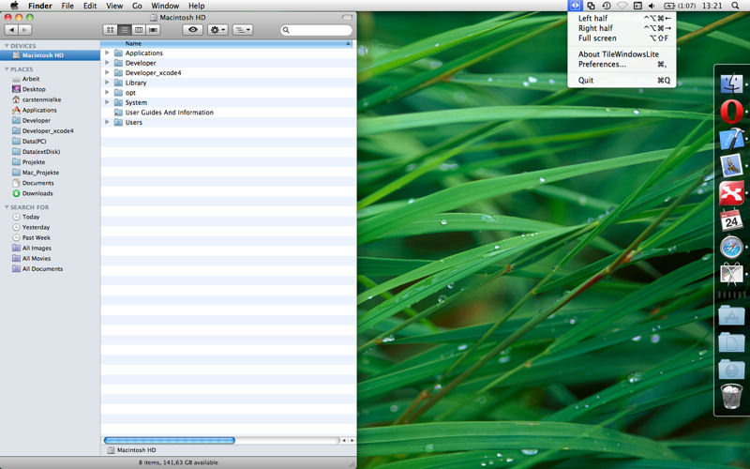This screenshot has width=750, height=469.
Task: Click the Quick Look eye button
Action: click(x=193, y=30)
